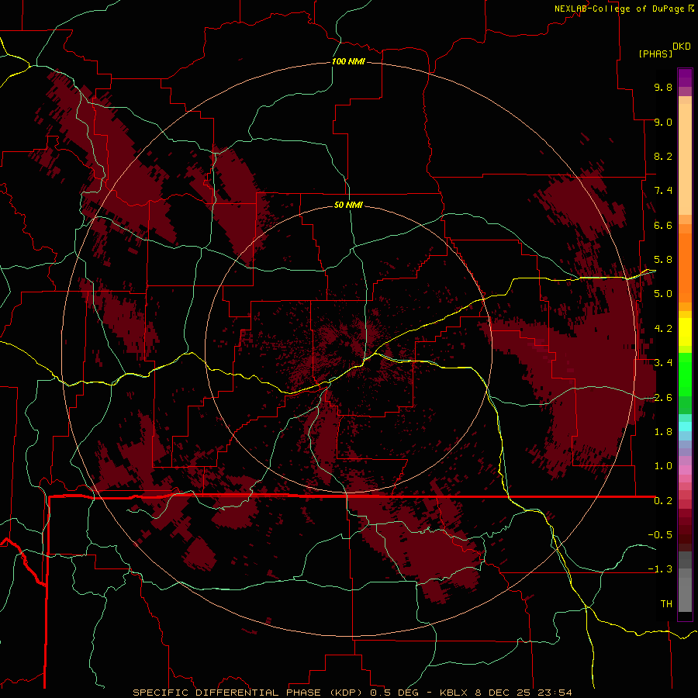Viewport: 698px width, 698px height.
Task: Click the 1.8 value on the color scale
Action: pyautogui.click(x=663, y=432)
